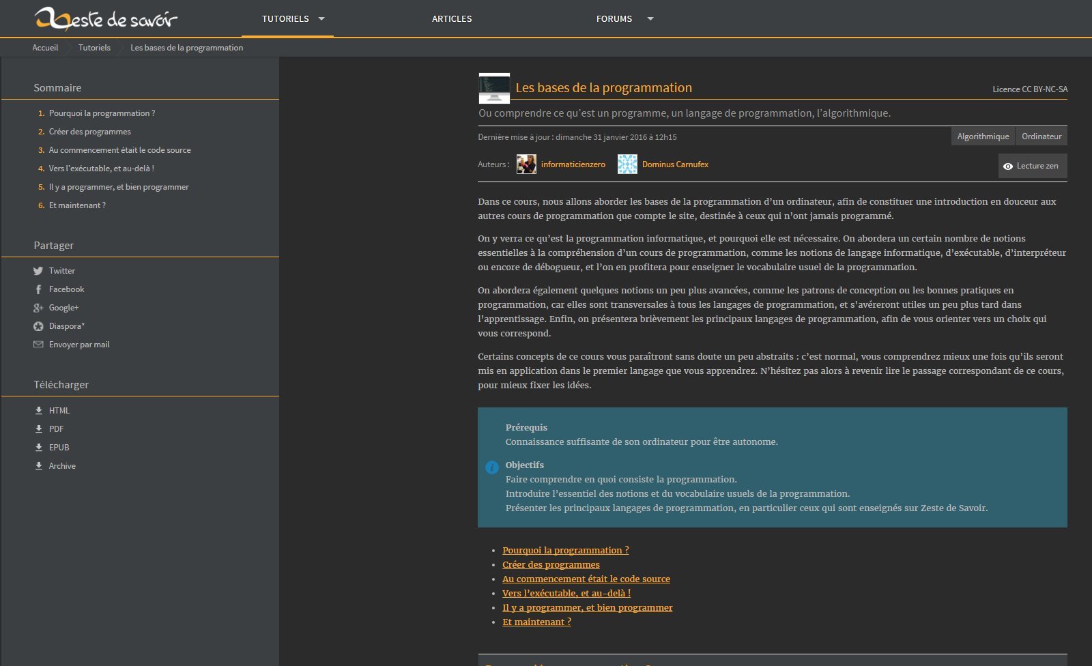Download the Archive version
This screenshot has width=1092, height=666.
click(x=62, y=466)
